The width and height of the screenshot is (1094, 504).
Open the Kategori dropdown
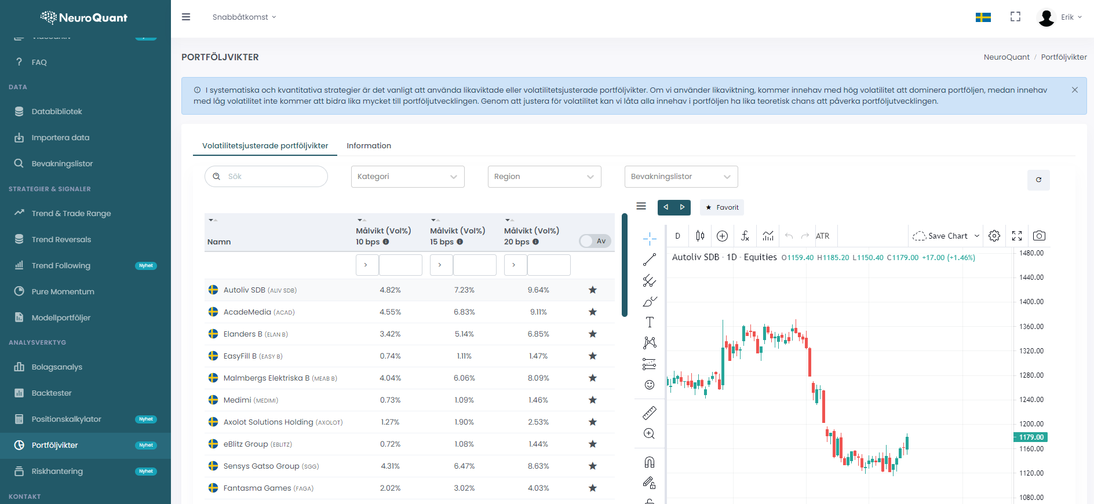pyautogui.click(x=407, y=177)
